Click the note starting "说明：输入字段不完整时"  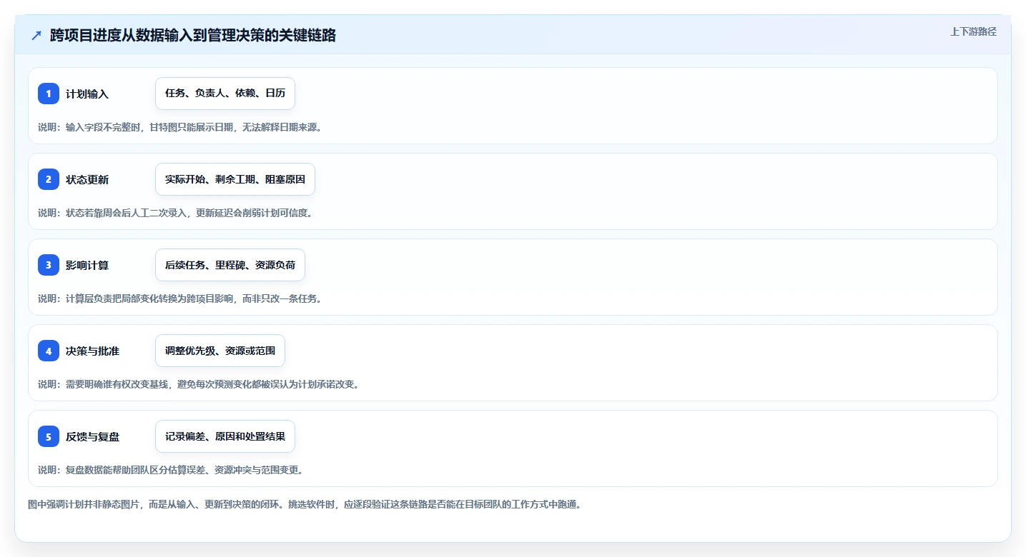pyautogui.click(x=179, y=127)
